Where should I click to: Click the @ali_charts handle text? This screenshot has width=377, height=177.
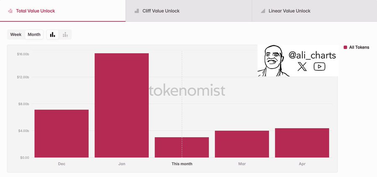click(312, 55)
